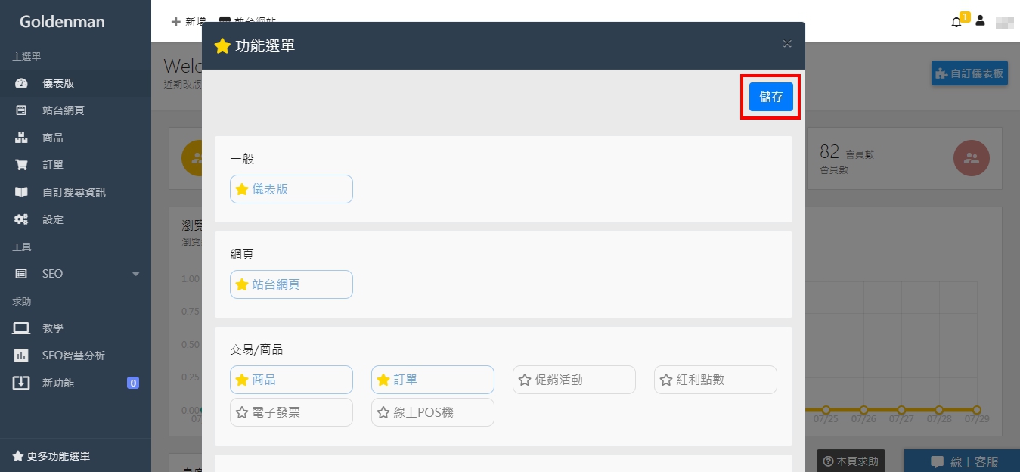The width and height of the screenshot is (1020, 472).
Task: Click the shopping cart icon beside 訂單
Action: [21, 165]
